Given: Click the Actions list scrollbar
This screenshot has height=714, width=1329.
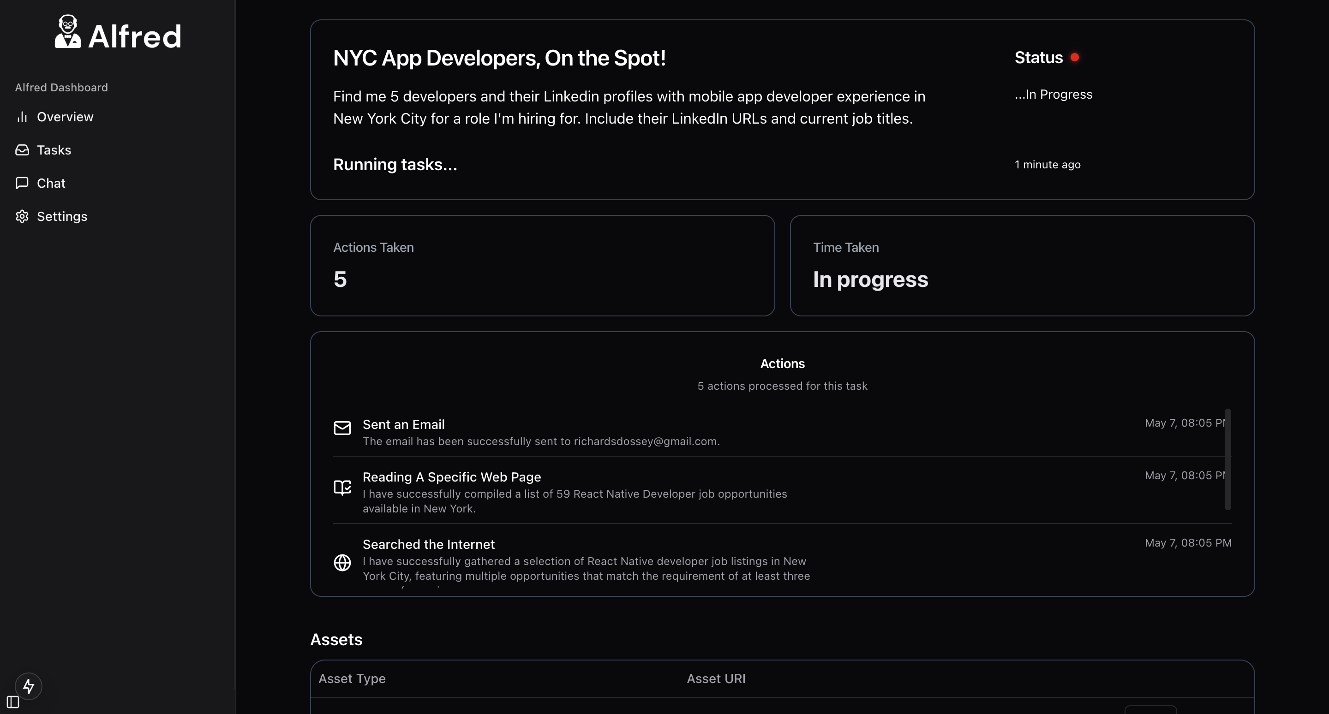Looking at the screenshot, I should [x=1228, y=459].
